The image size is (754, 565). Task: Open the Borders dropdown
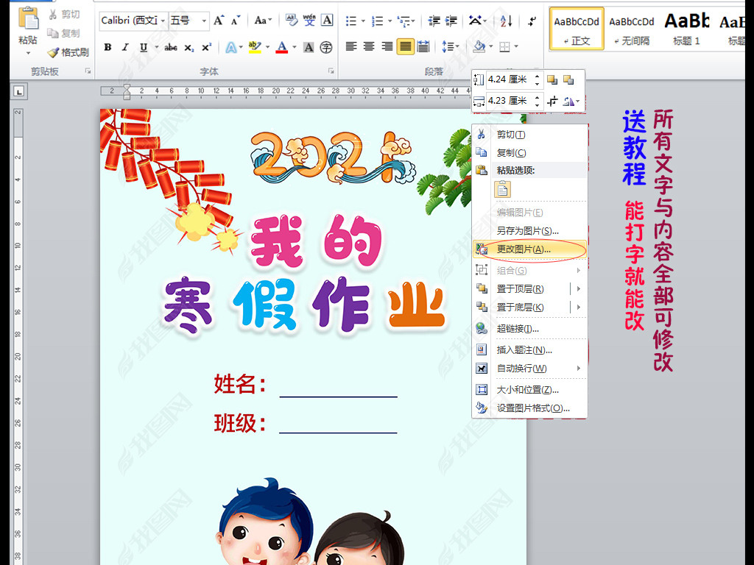(515, 46)
